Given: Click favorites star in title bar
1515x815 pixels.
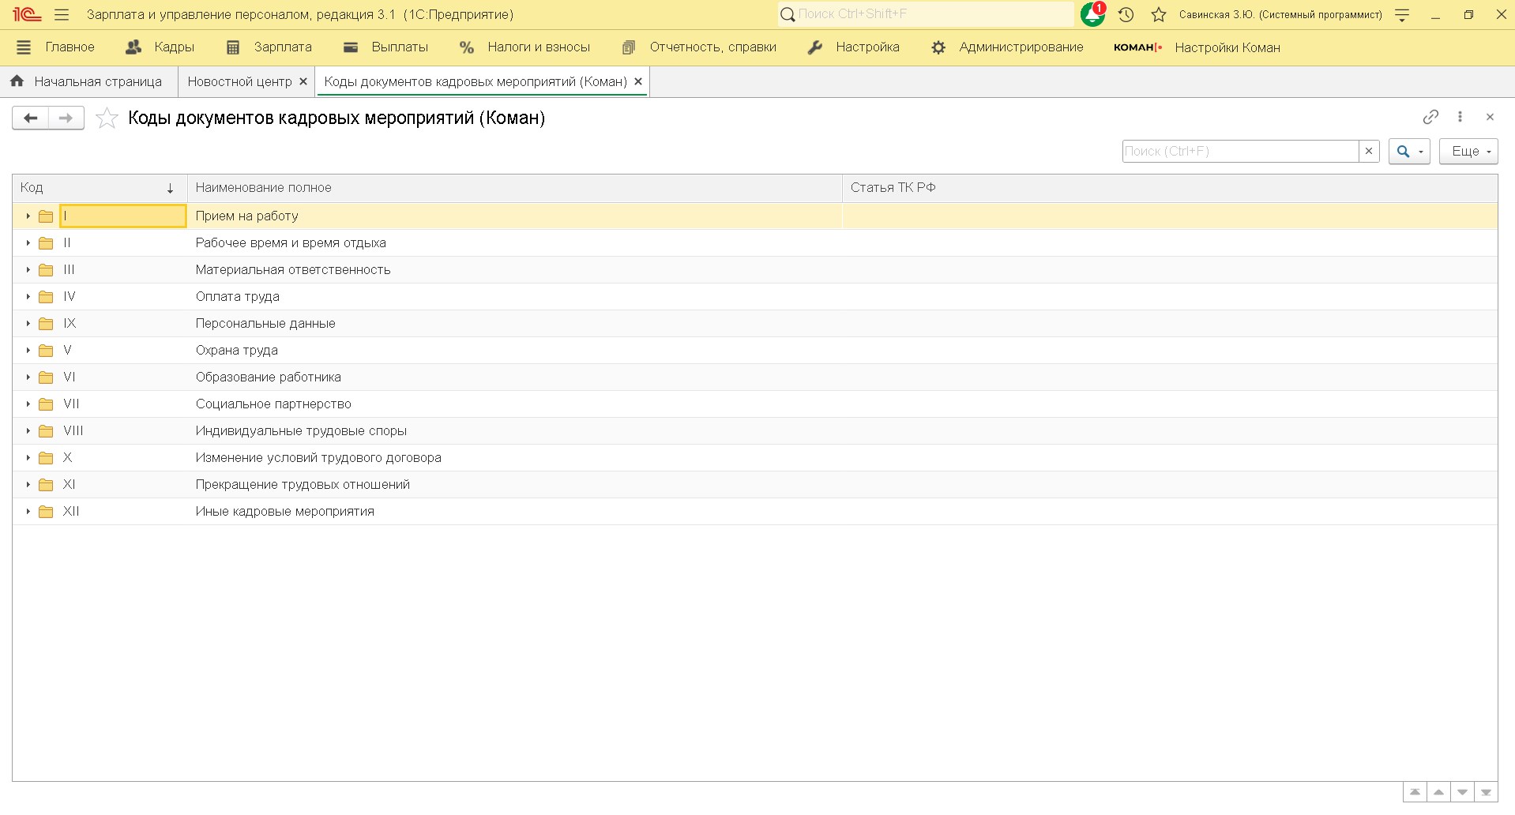Looking at the screenshot, I should tap(1159, 14).
